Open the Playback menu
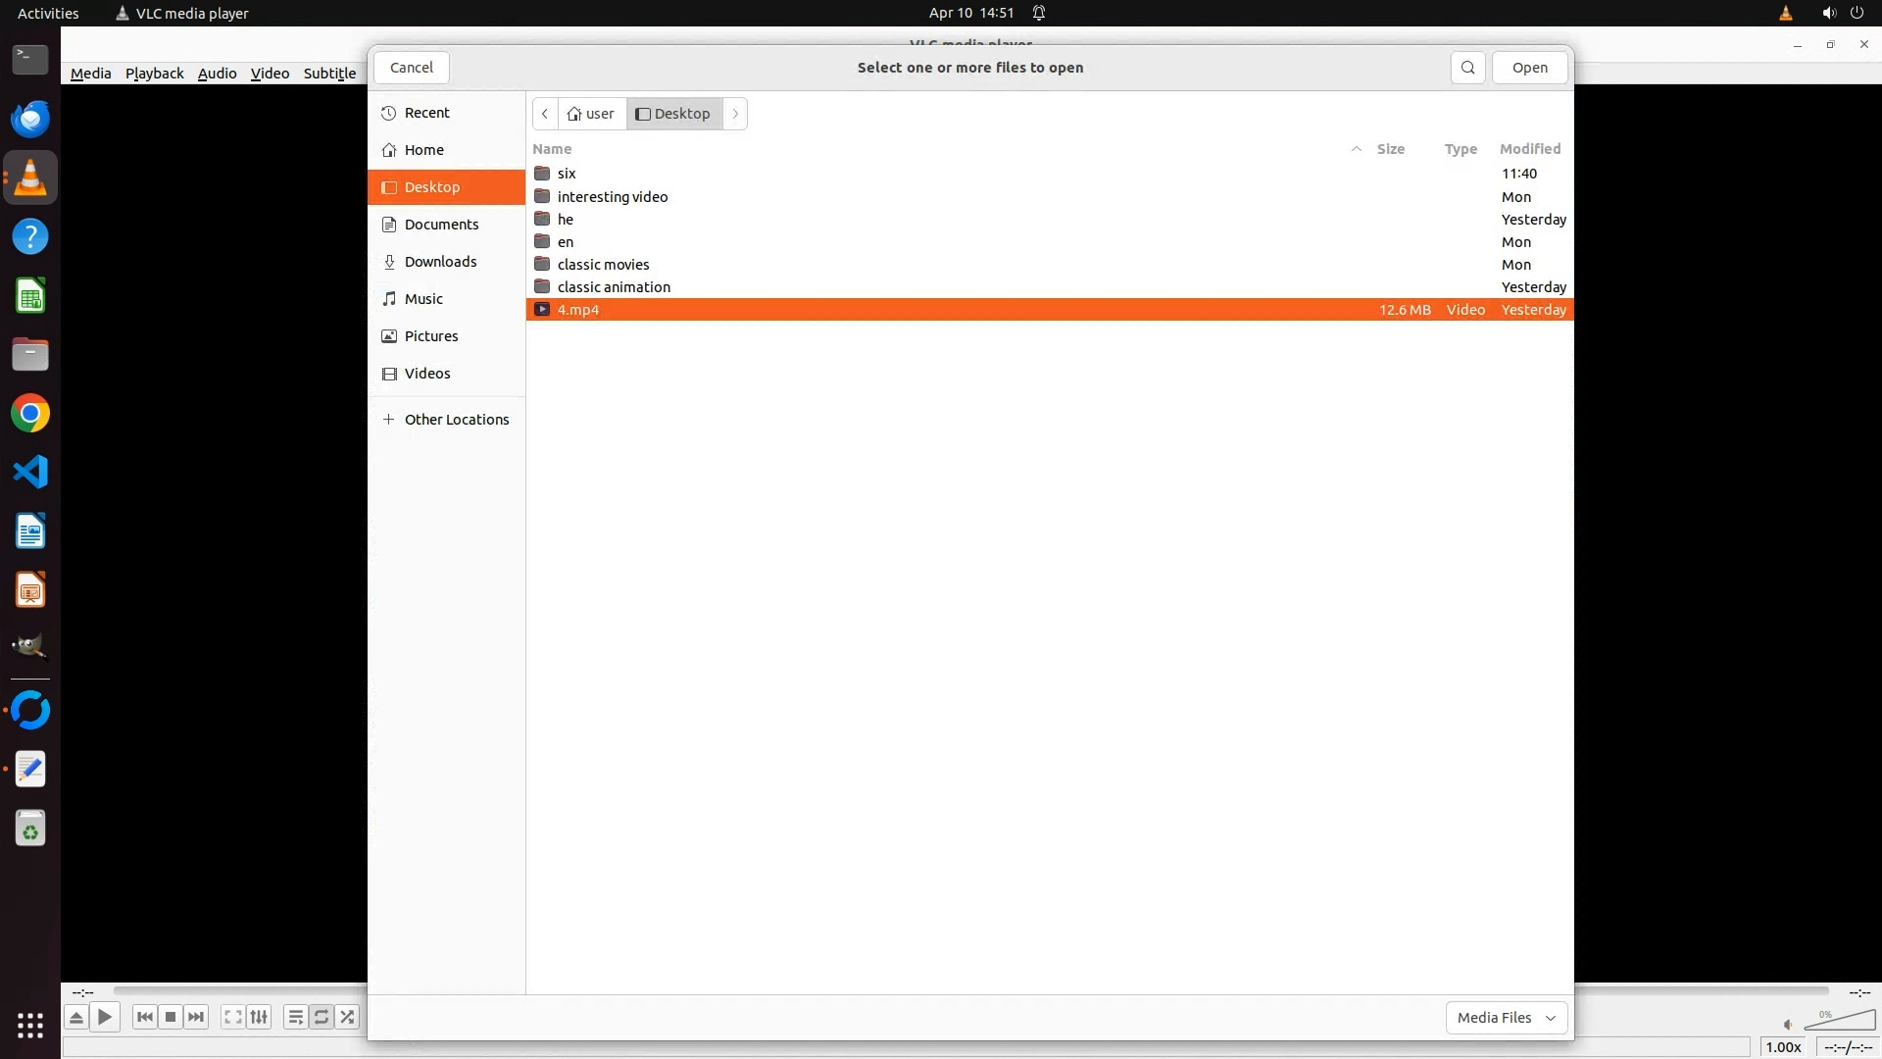Screen dimensions: 1882x1059 pos(154,74)
